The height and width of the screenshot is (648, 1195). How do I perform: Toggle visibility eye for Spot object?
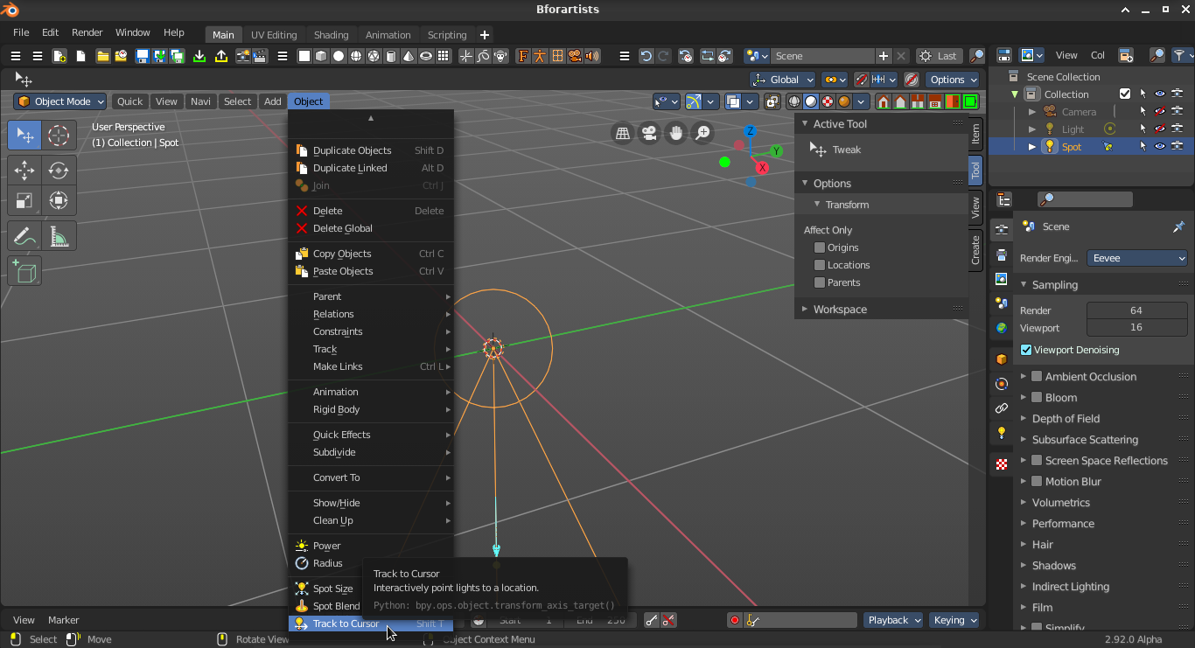tap(1160, 147)
